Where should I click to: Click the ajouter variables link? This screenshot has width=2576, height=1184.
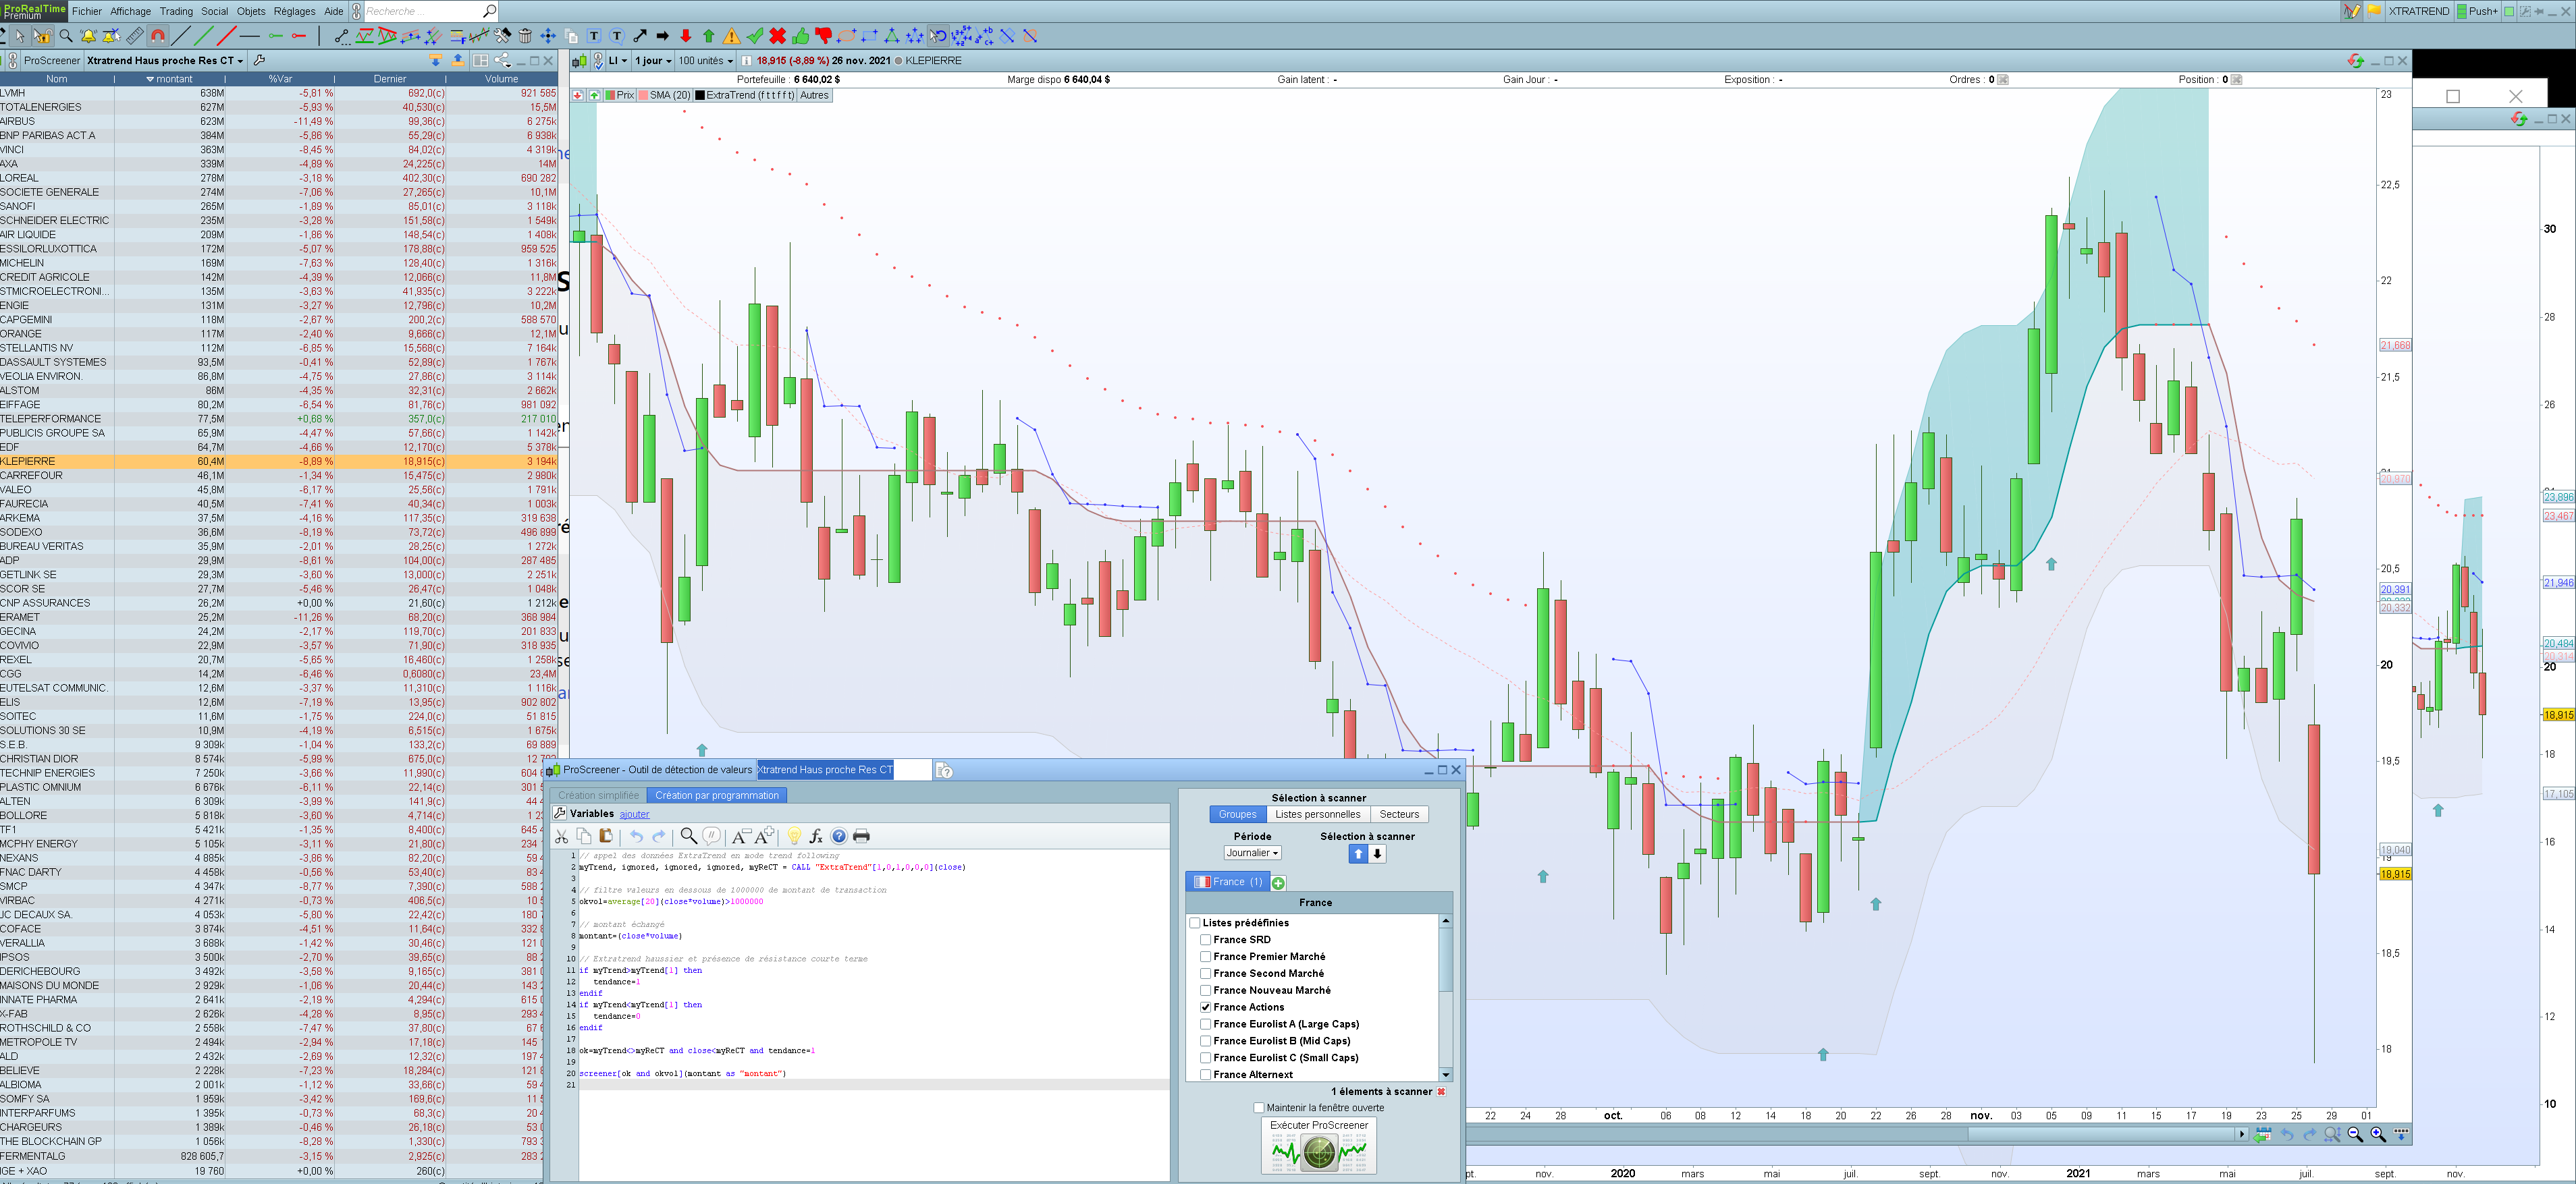(634, 814)
